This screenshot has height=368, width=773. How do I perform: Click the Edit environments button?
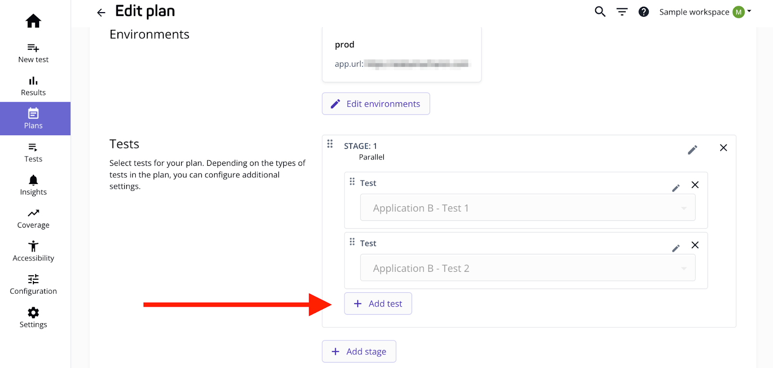point(376,103)
